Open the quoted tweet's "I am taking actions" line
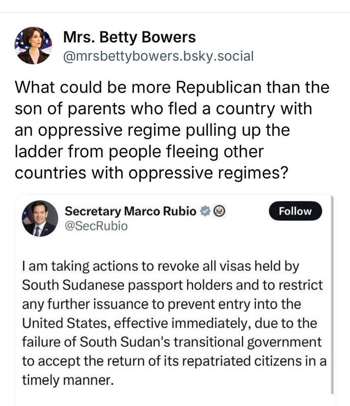The image size is (350, 406). pos(160,267)
